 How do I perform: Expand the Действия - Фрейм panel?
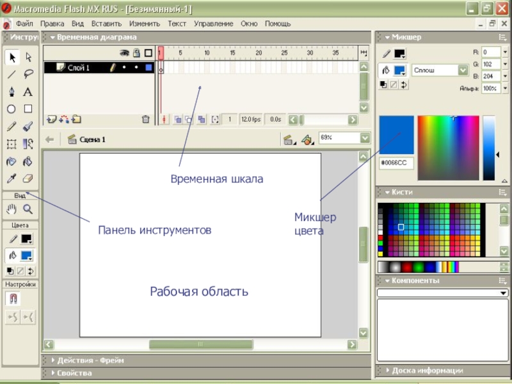[x=53, y=360]
